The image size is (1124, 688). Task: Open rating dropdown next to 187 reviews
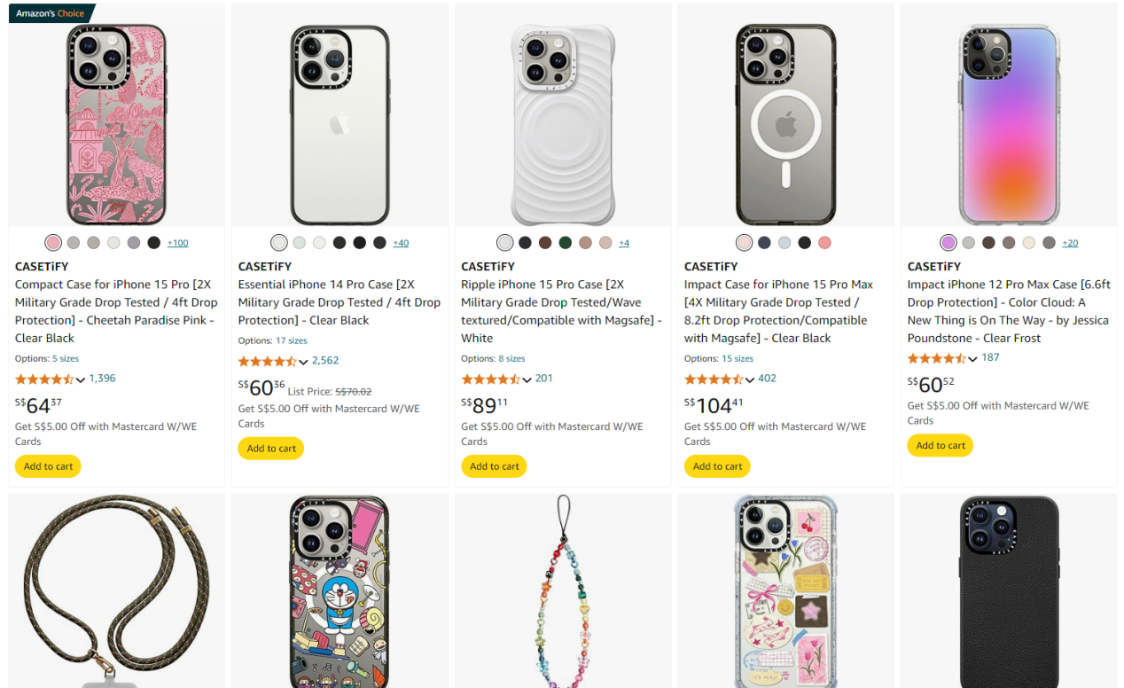(972, 359)
